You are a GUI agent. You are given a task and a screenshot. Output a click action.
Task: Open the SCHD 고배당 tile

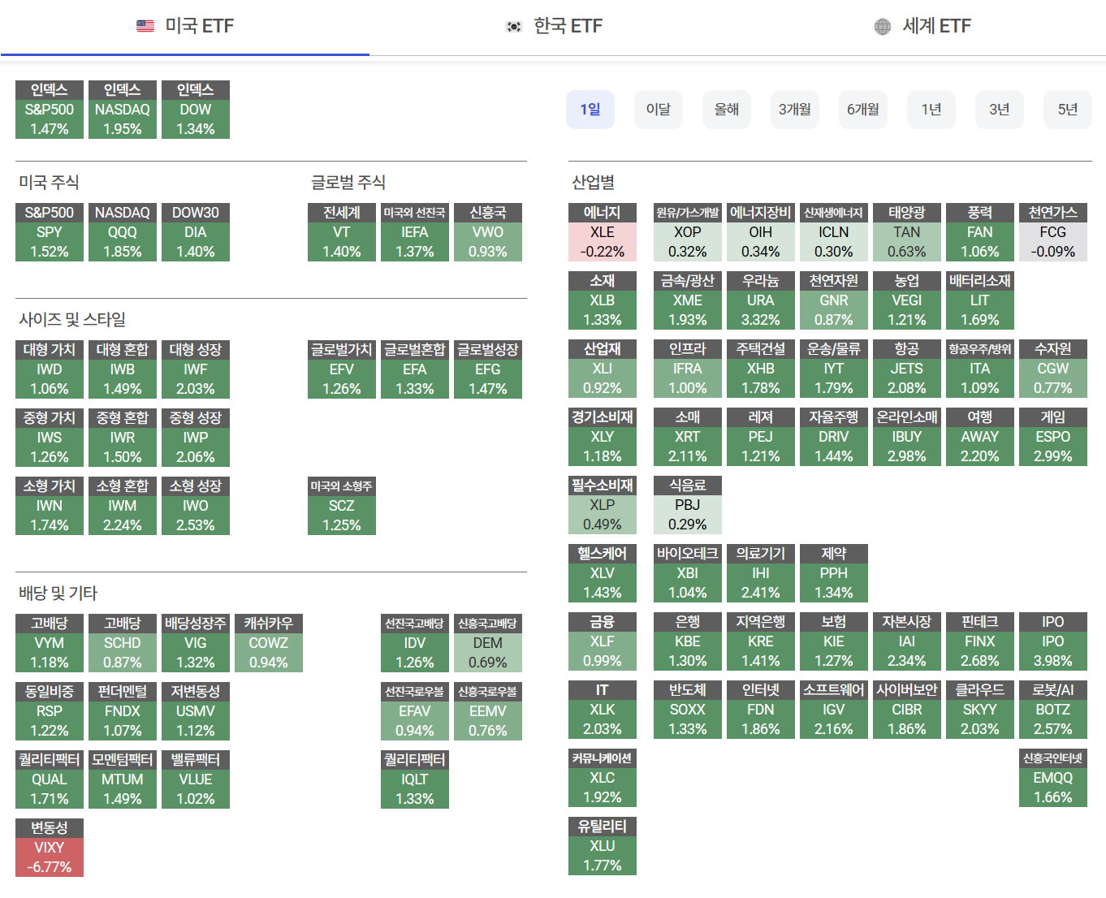tap(123, 643)
